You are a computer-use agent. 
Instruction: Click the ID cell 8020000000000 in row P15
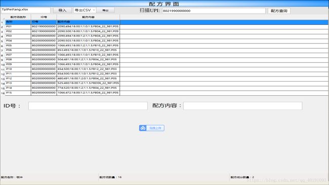[x=44, y=93]
